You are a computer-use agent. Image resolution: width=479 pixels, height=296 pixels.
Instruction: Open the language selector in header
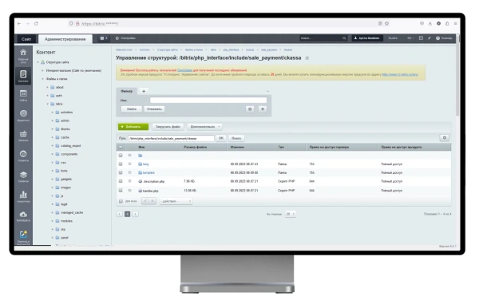pos(410,38)
